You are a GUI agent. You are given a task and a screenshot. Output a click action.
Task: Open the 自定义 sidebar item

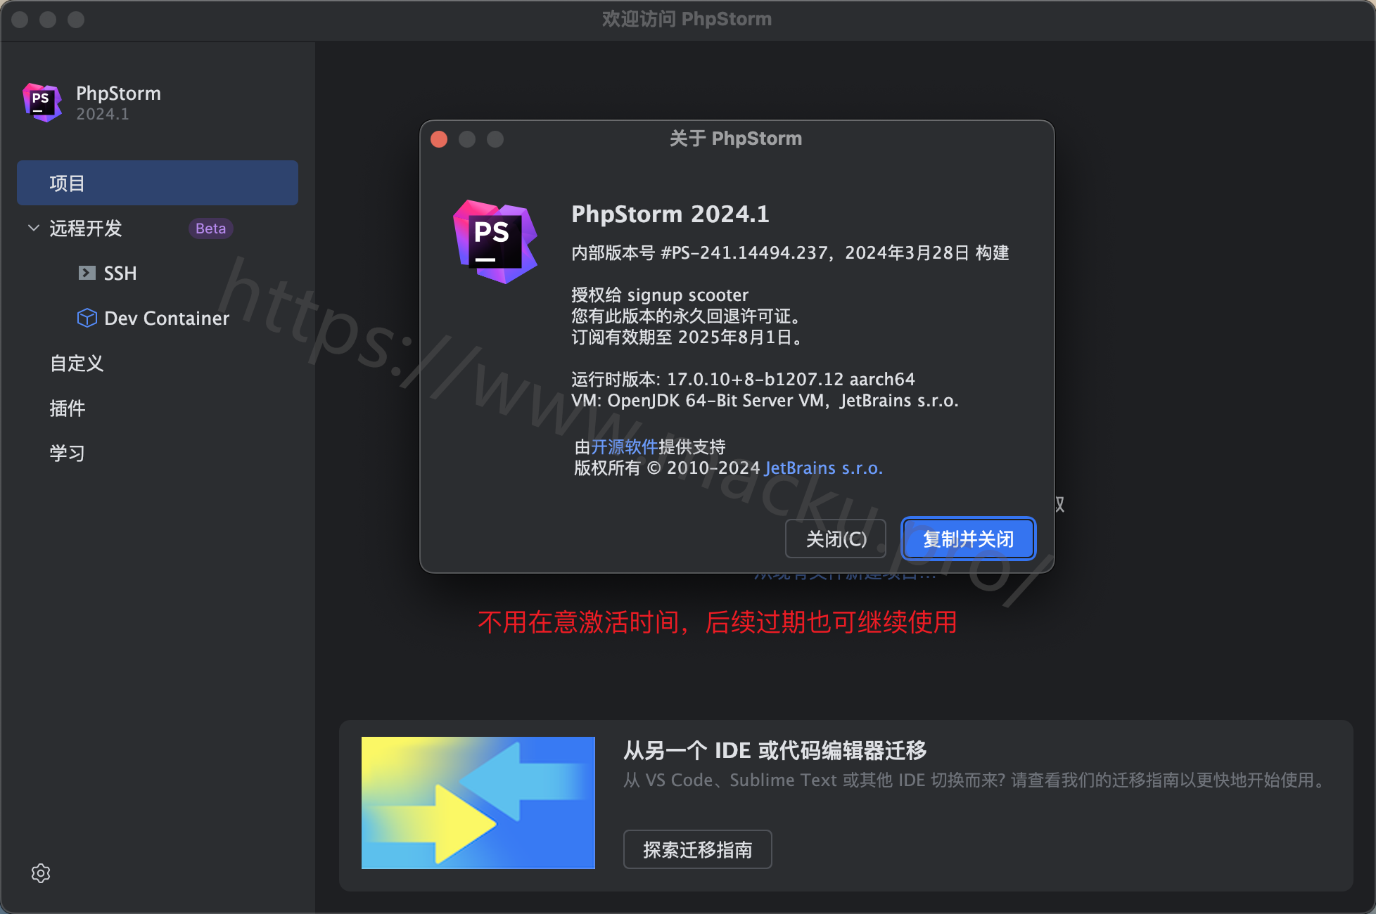pos(77,363)
